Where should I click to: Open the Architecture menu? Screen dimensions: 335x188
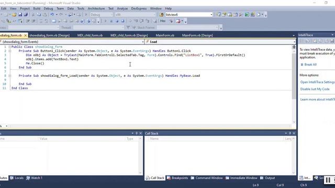coord(96,8)
